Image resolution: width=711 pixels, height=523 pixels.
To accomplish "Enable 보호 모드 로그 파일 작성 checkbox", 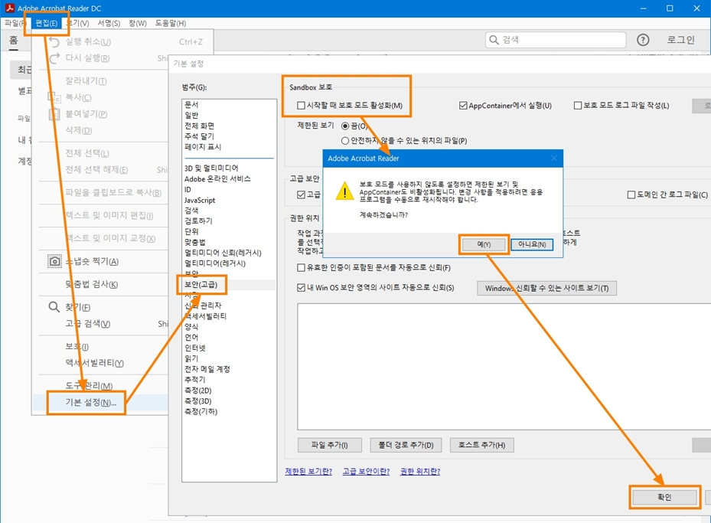I will 578,106.
